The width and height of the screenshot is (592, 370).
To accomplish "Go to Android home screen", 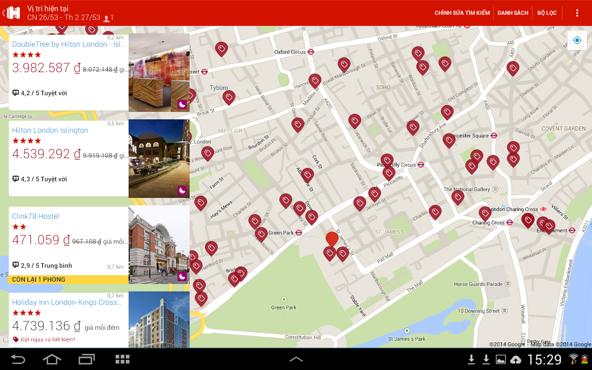I will tap(52, 359).
